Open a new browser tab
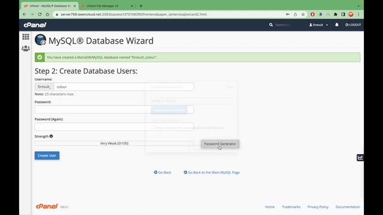Screen dimensions: 383x215 point(141,6)
